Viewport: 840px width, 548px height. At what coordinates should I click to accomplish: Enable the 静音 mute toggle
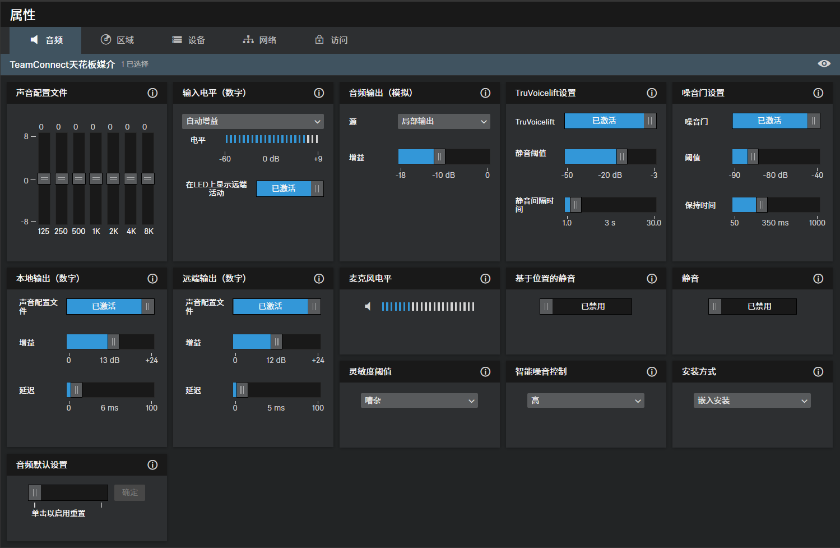752,306
